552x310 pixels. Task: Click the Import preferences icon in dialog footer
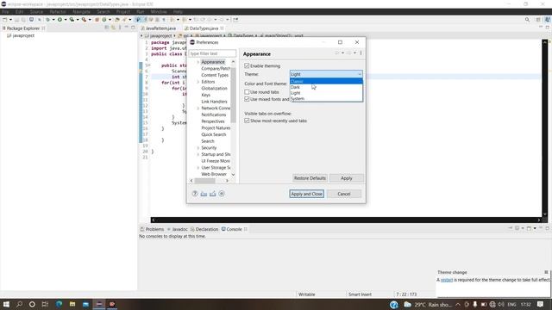pyautogui.click(x=204, y=194)
